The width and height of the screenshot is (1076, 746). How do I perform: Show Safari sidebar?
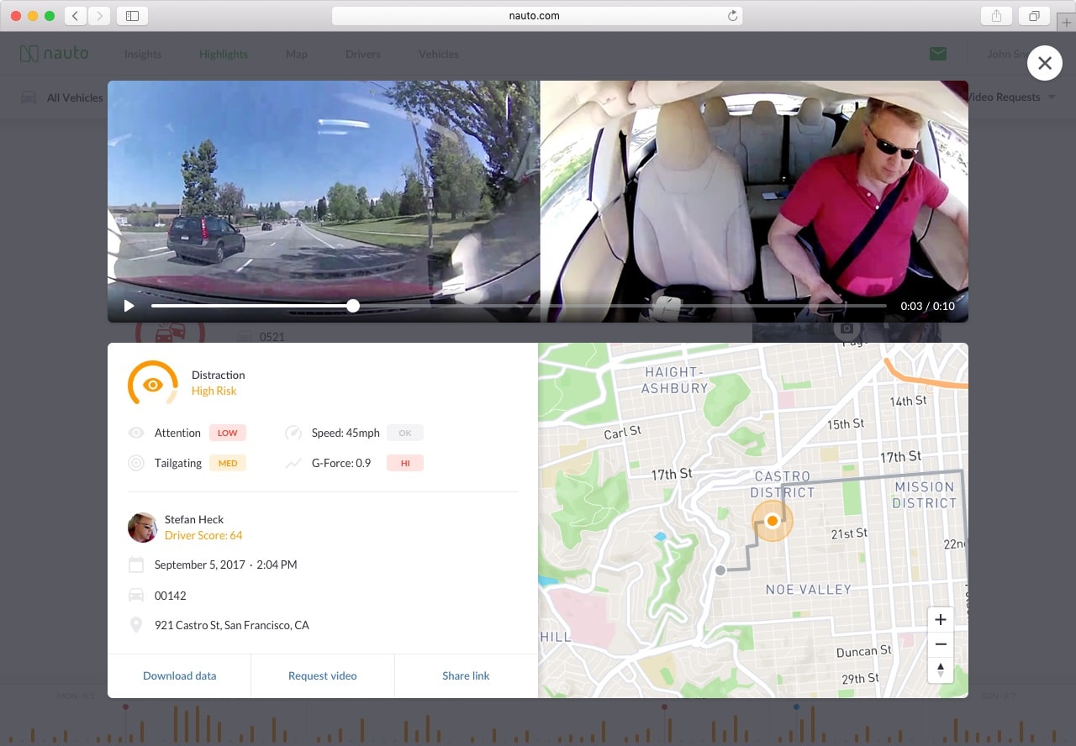132,16
